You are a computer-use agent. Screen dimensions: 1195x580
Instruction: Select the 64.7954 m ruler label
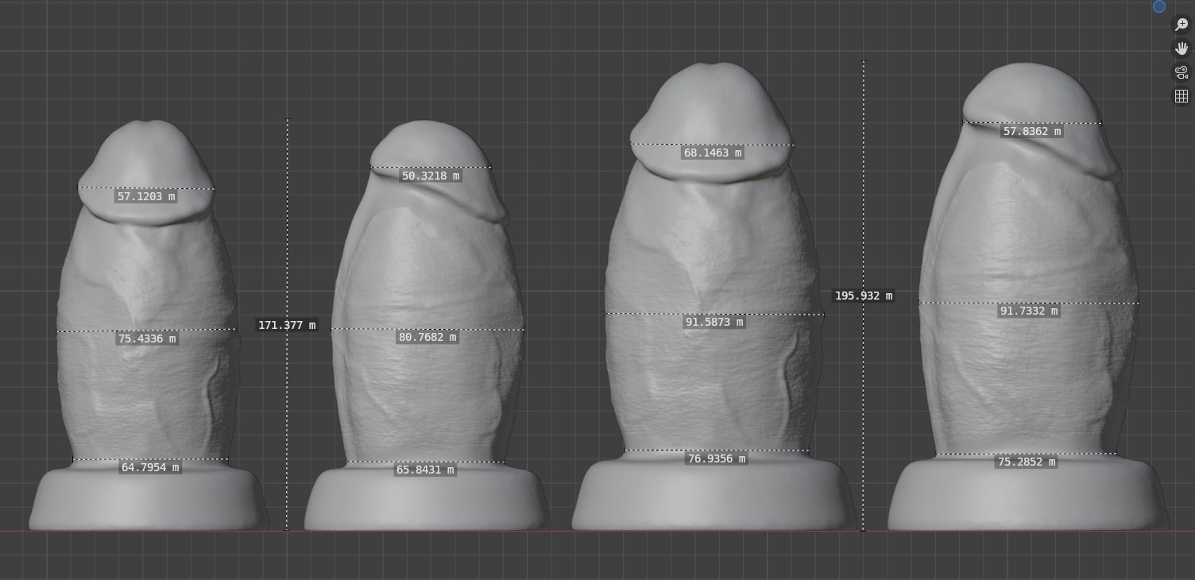[x=149, y=467]
